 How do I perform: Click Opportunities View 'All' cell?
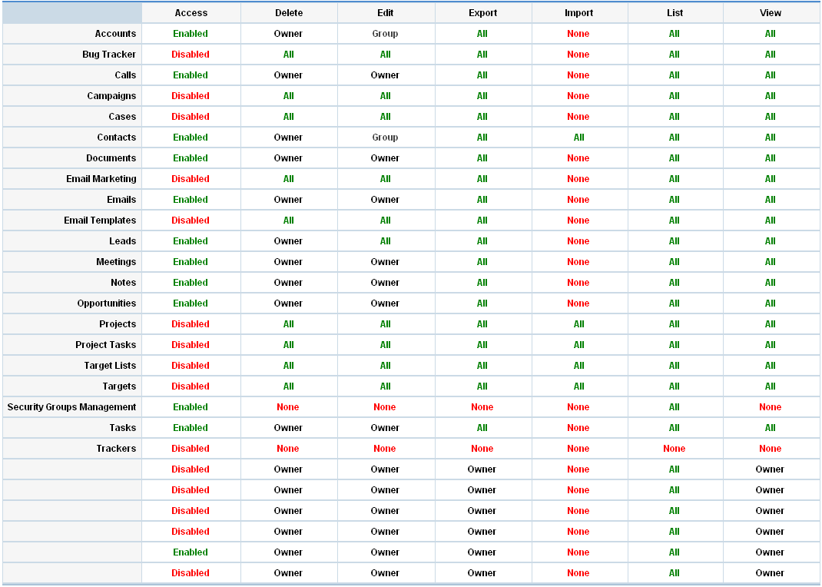[x=770, y=303]
